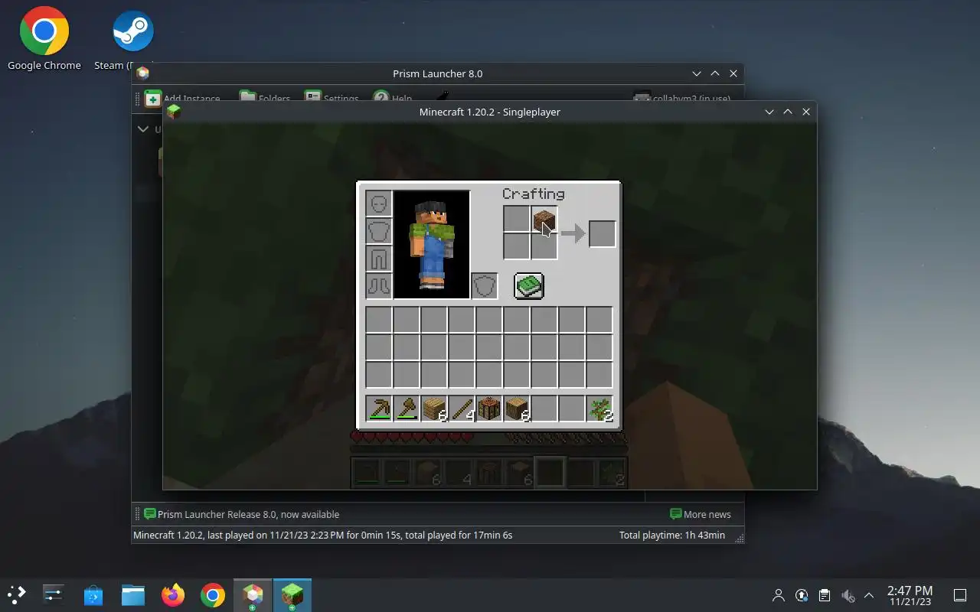Select the helmet armor slot

379,203
